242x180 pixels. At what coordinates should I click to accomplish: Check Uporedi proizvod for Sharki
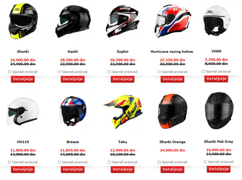click(x=10, y=72)
